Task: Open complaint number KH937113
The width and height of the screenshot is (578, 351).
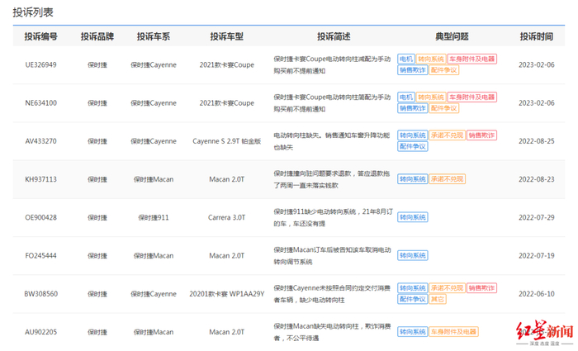Action: pyautogui.click(x=41, y=179)
